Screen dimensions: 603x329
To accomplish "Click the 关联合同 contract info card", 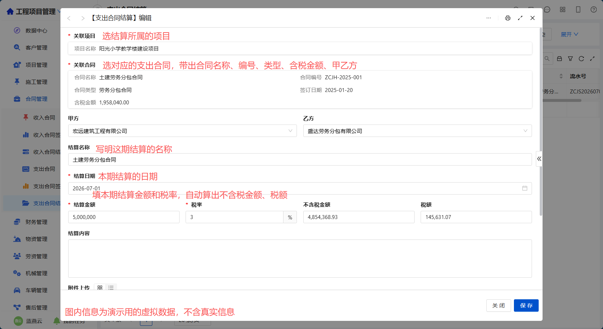I will [300, 90].
